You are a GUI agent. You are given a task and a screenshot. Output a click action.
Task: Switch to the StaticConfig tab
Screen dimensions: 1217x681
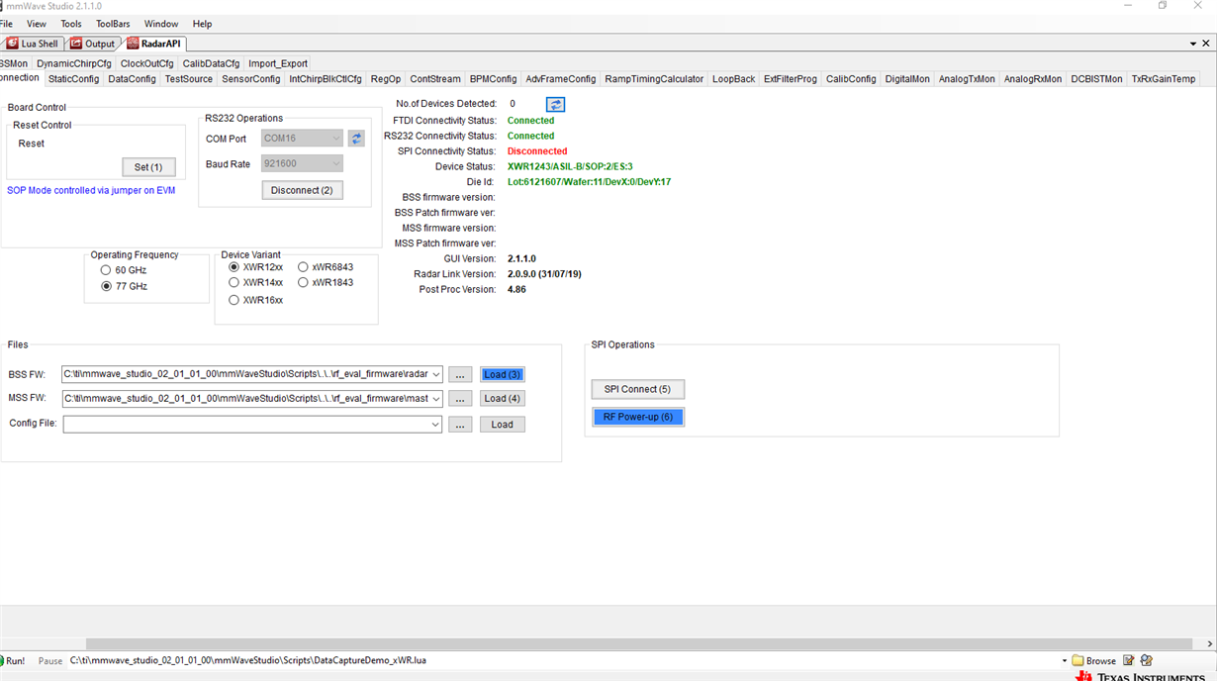pyautogui.click(x=73, y=79)
